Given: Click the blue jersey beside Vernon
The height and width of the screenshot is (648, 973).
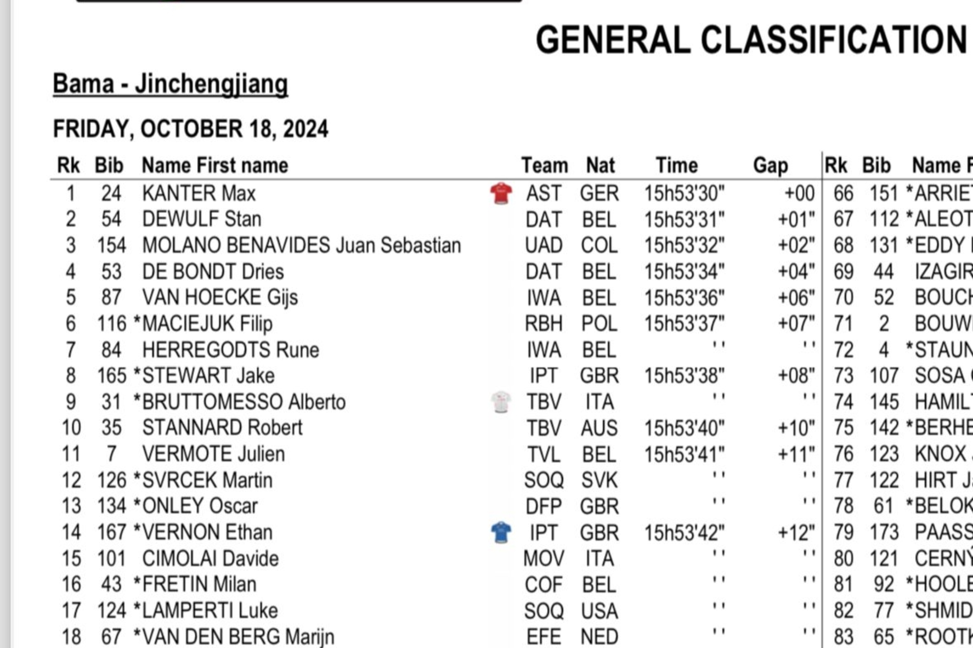Looking at the screenshot, I should (501, 533).
